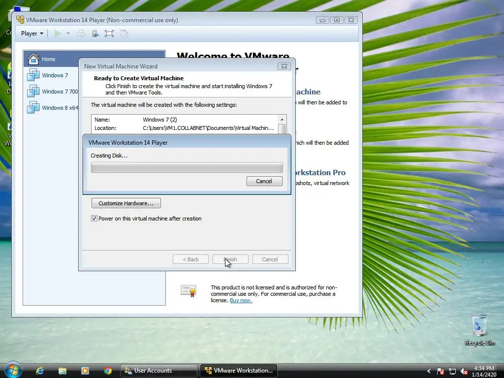
Task: Launch Internet Explorer from taskbar
Action: [x=40, y=371]
